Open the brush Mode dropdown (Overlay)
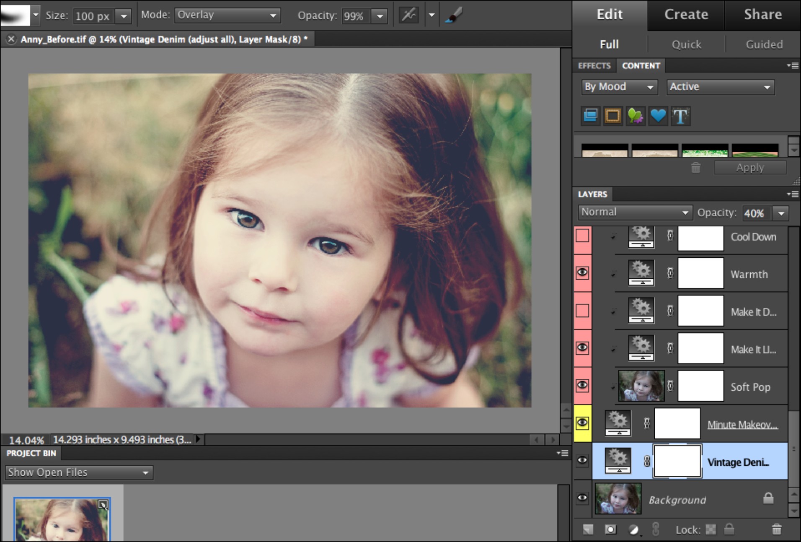801x542 pixels. (227, 15)
